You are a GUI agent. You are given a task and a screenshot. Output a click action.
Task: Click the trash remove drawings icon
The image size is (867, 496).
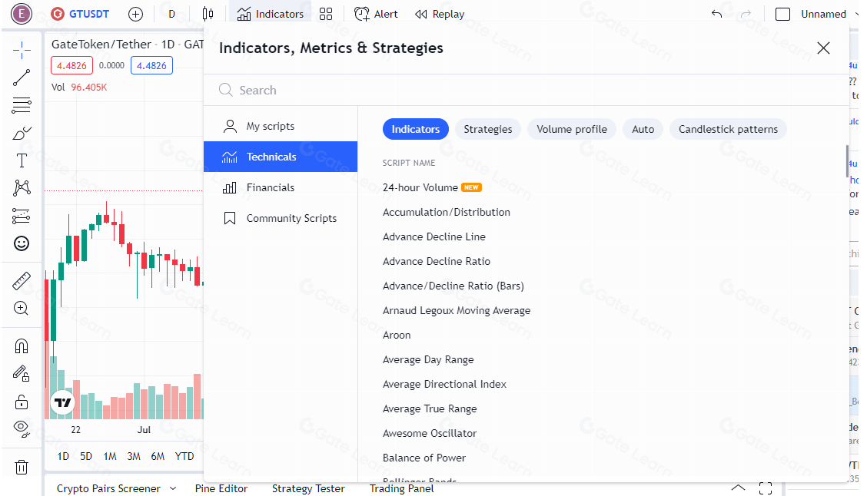pyautogui.click(x=22, y=467)
